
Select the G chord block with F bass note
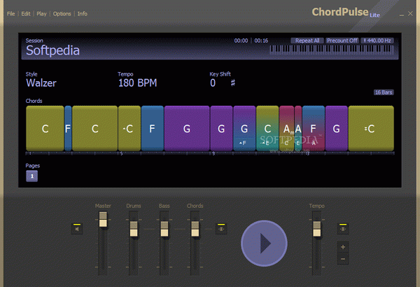[244, 128]
